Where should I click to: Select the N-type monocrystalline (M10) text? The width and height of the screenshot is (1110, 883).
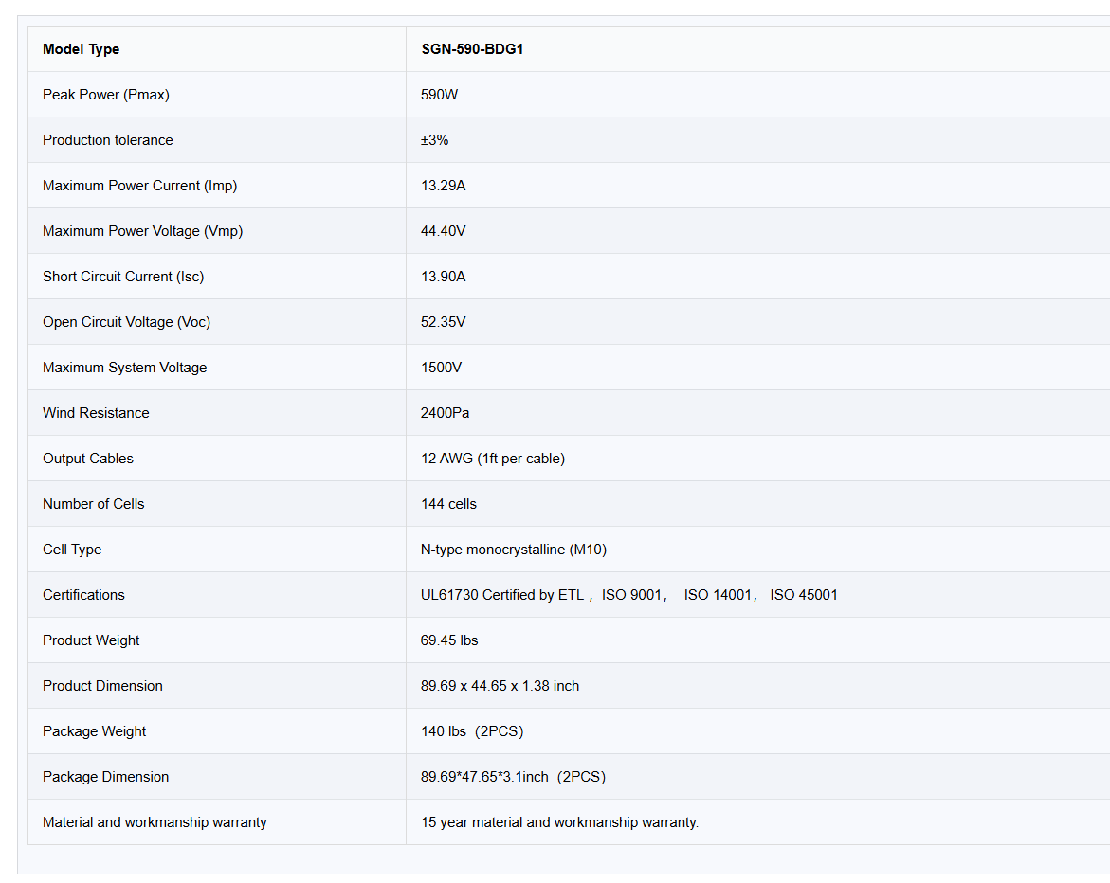point(514,550)
